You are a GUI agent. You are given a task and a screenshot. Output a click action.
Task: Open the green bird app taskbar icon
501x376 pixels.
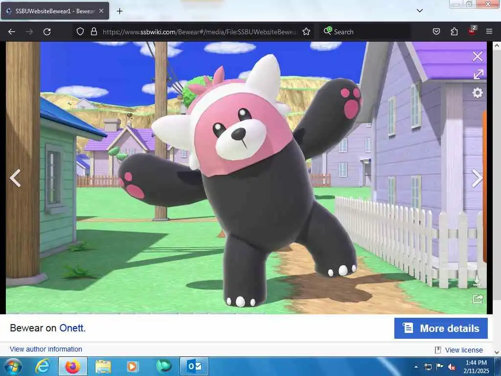tap(164, 366)
